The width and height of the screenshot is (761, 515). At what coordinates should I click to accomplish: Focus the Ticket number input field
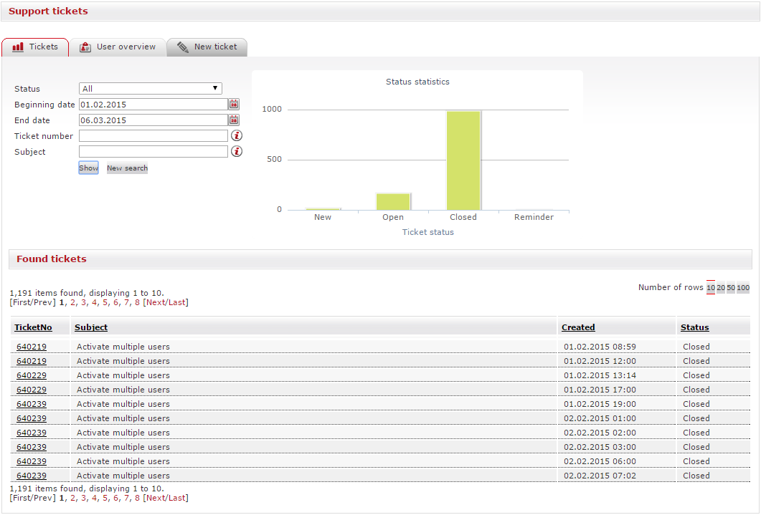point(153,136)
